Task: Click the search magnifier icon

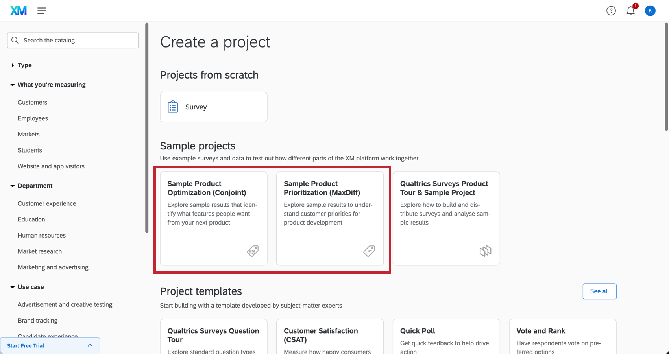Action: click(15, 40)
